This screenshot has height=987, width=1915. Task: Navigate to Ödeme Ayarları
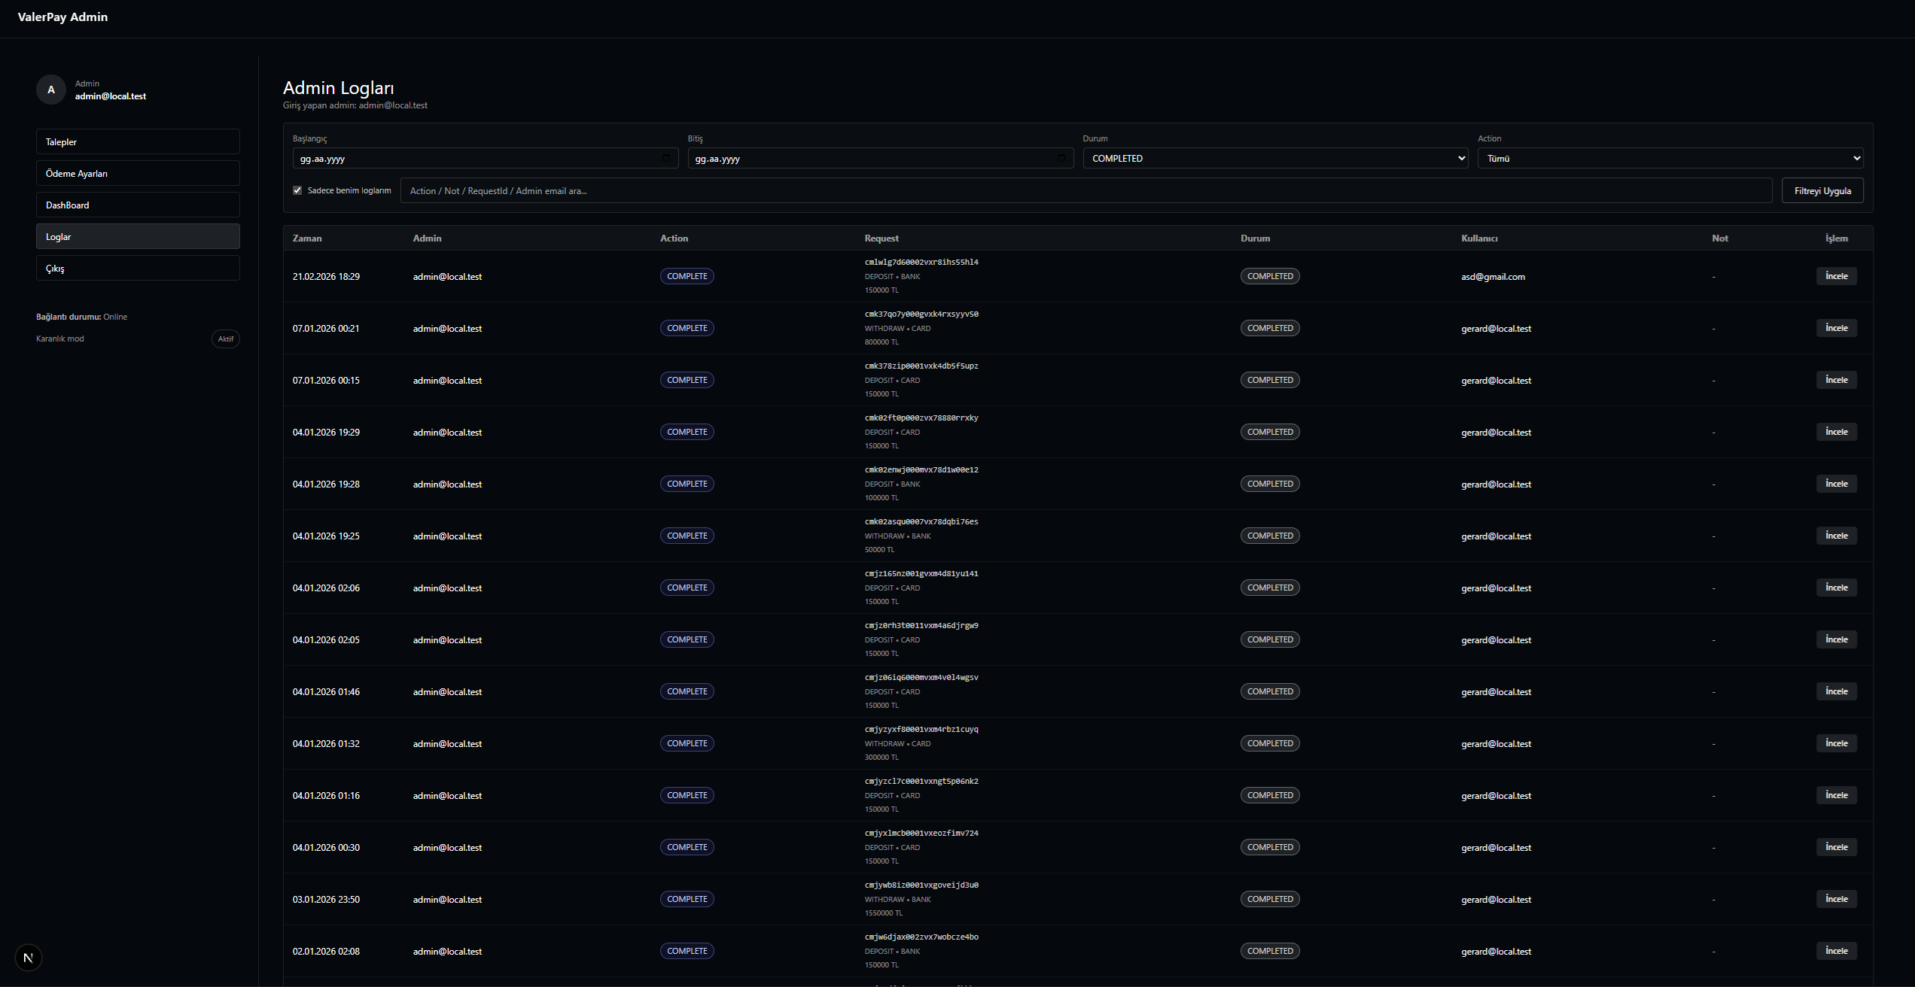click(138, 172)
